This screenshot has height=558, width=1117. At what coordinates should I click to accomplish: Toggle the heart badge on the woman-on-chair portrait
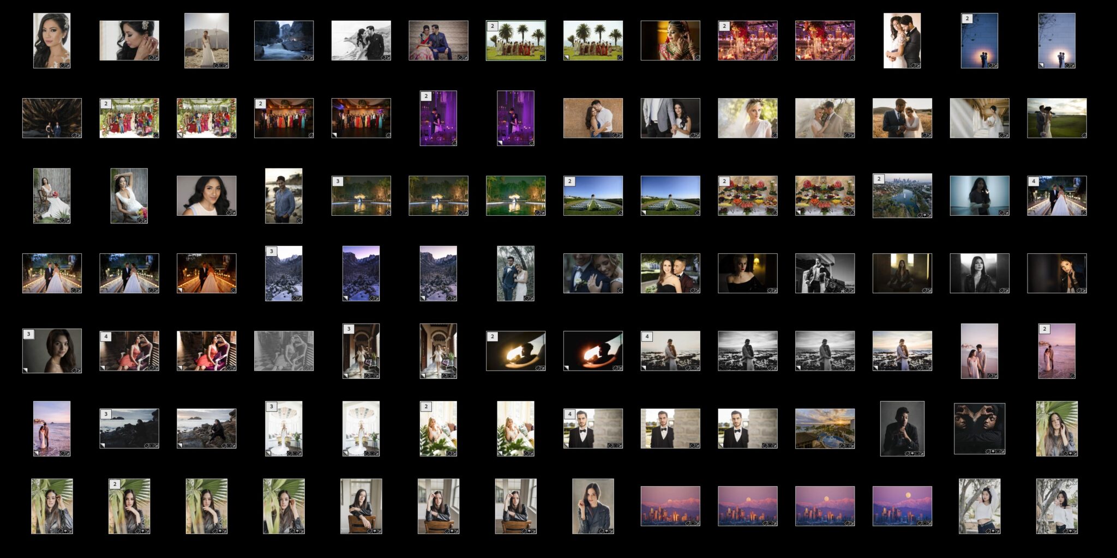(x=374, y=531)
